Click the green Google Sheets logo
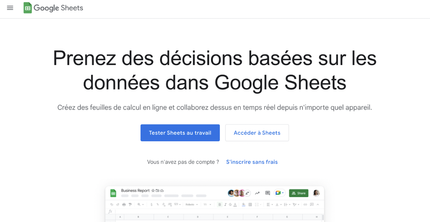 pyautogui.click(x=28, y=8)
